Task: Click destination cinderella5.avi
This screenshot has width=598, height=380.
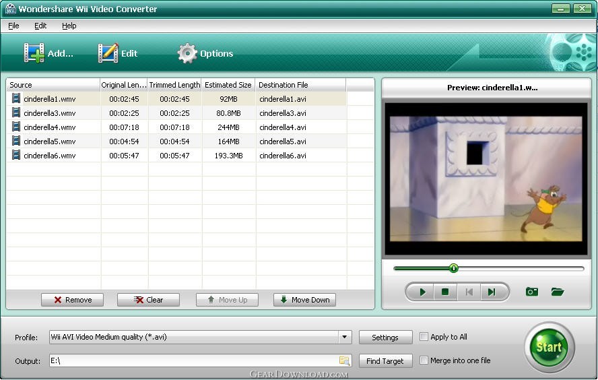Action: [x=283, y=141]
